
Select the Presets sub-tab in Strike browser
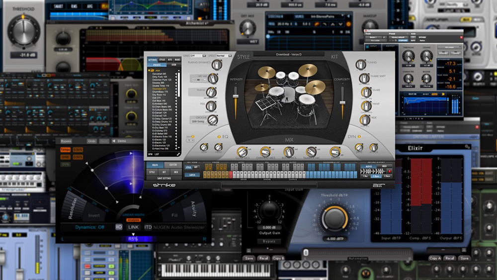click(157, 65)
